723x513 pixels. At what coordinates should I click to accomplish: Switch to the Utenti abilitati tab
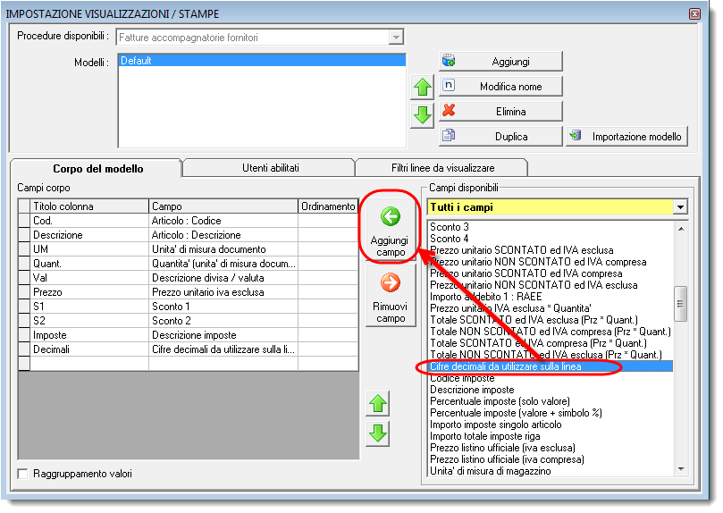tap(270, 168)
